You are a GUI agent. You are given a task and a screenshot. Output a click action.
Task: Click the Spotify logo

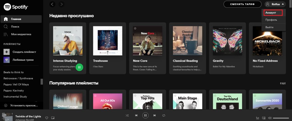(x=16, y=7)
